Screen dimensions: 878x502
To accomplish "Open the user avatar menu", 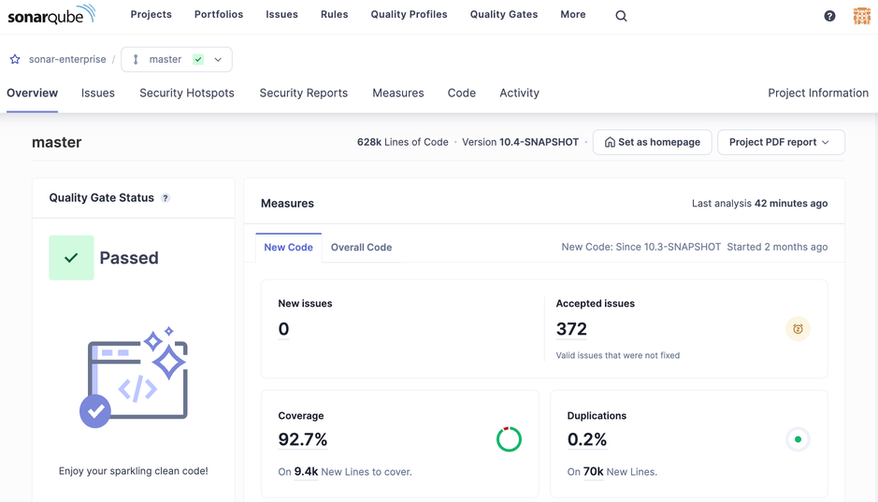I will pos(861,16).
